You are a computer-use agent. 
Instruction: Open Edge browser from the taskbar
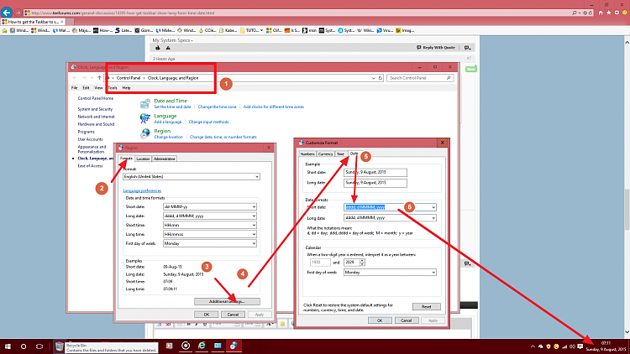202,346
